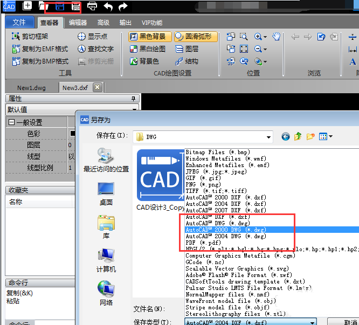Switch to the VIP功能 tab
Screen dimensions: 359x325
[x=152, y=23]
